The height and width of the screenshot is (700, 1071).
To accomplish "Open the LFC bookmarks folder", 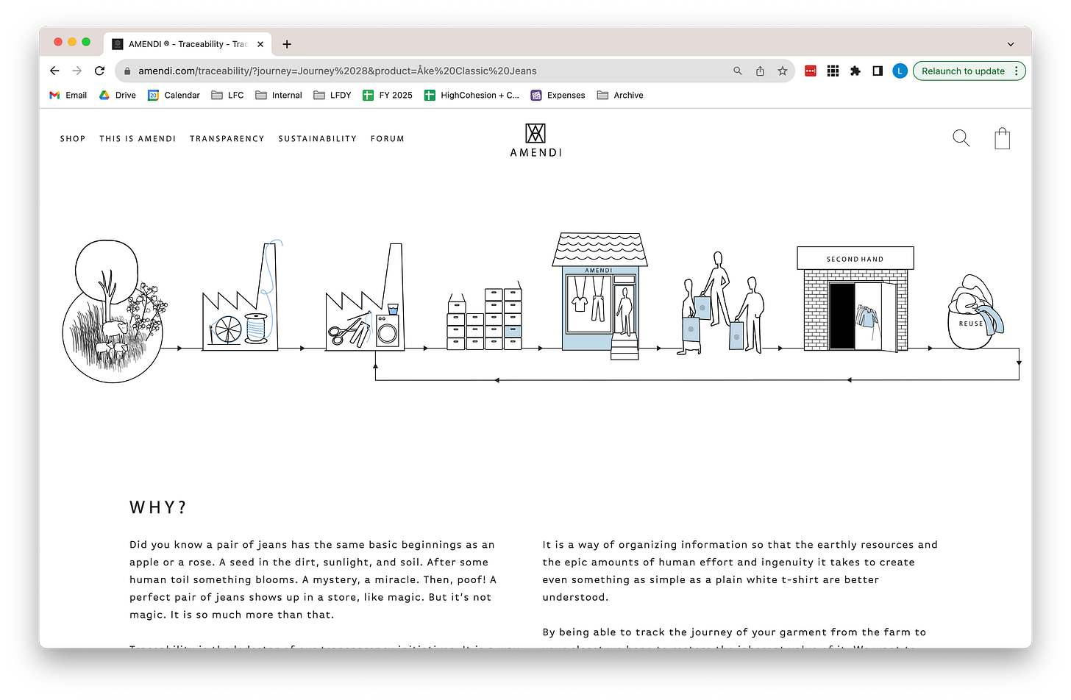I will click(227, 95).
